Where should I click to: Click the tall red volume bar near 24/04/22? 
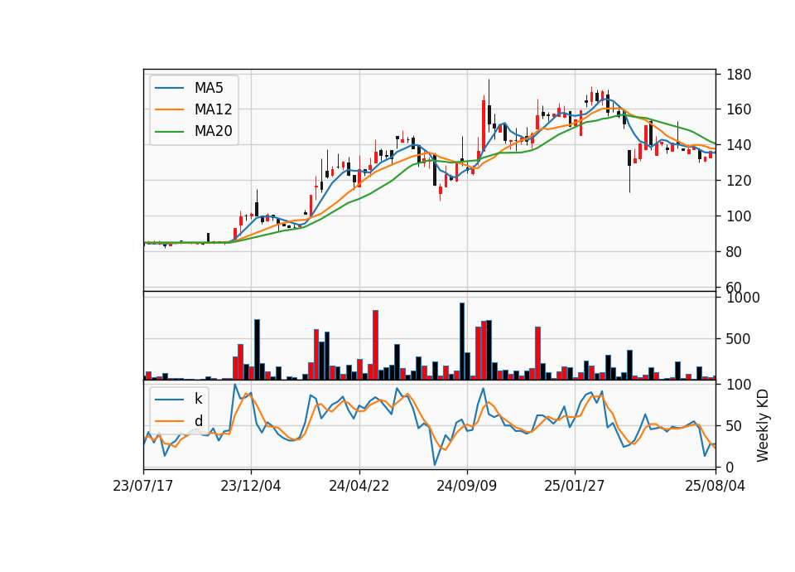(x=375, y=345)
